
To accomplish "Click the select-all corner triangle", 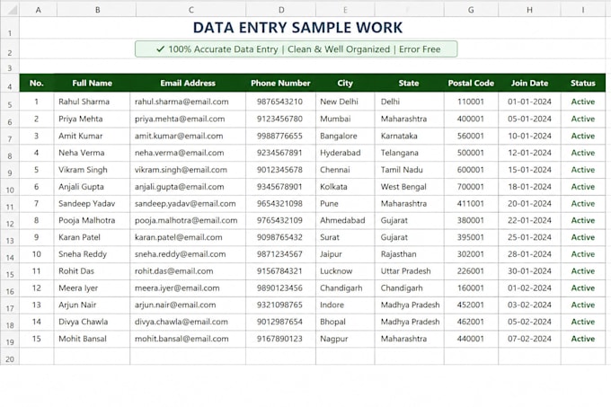I will coord(13,10).
